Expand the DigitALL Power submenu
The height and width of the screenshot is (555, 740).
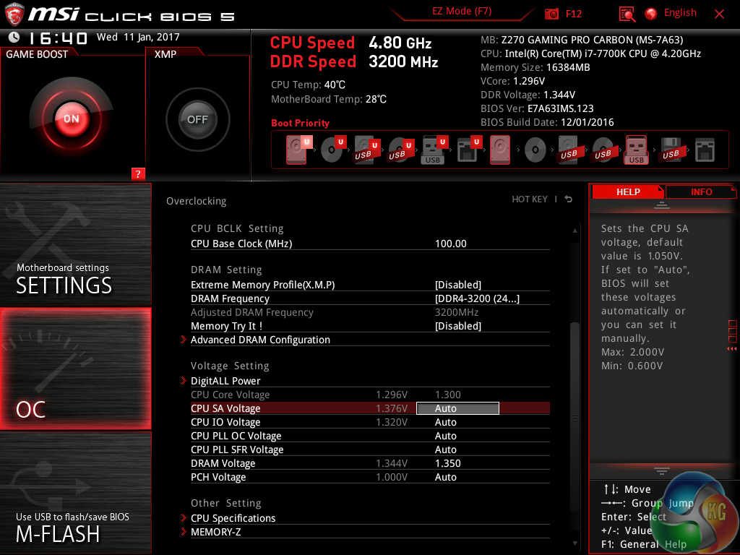pyautogui.click(x=225, y=381)
